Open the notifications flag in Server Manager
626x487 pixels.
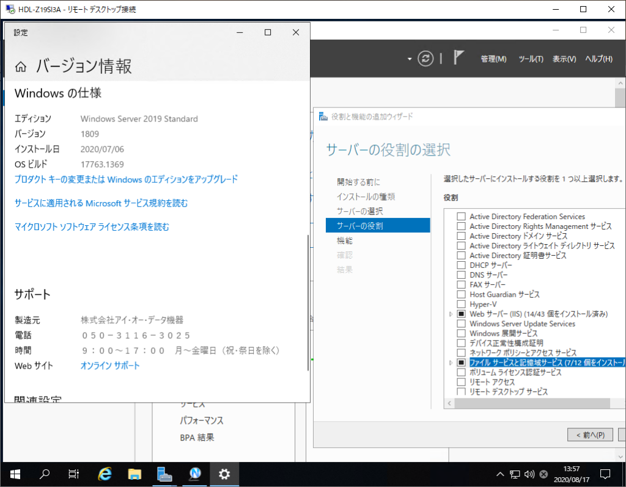pyautogui.click(x=458, y=57)
